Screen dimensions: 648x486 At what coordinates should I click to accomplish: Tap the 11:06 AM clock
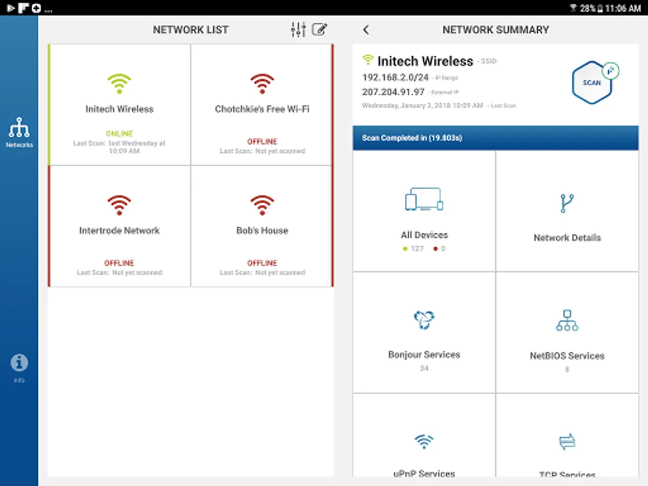(x=623, y=8)
